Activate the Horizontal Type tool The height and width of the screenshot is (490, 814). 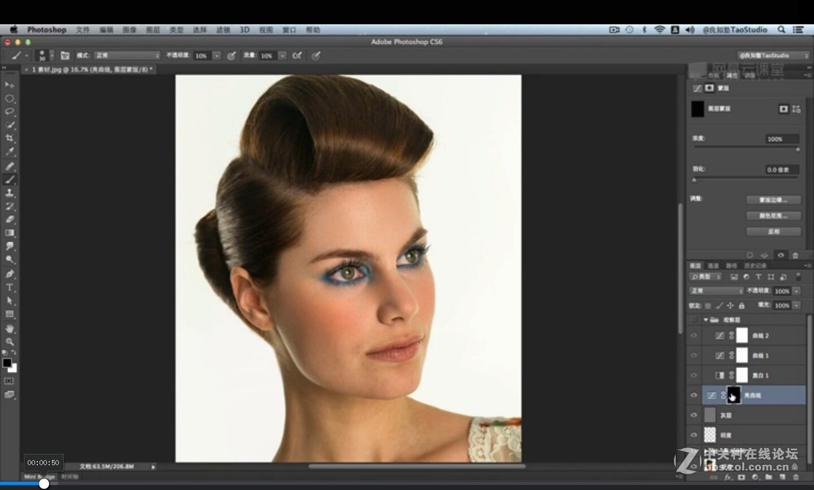(x=9, y=287)
